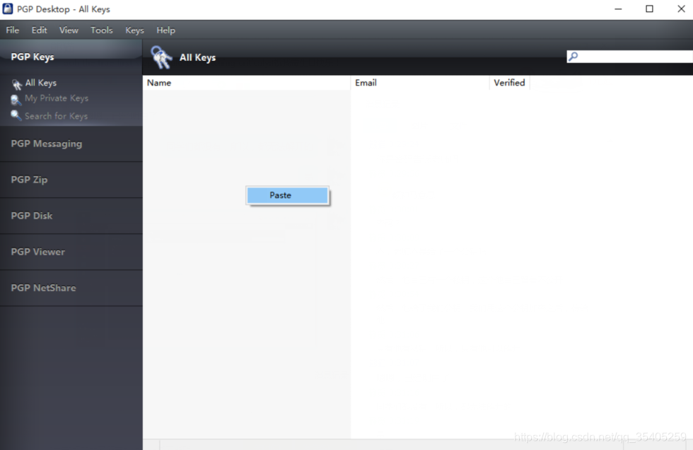This screenshot has height=450, width=693.
Task: Choose Paste from the context menu
Action: 287,195
